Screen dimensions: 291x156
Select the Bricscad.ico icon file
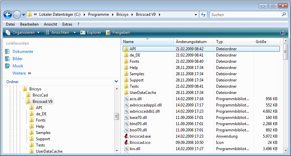[x=126, y=143]
